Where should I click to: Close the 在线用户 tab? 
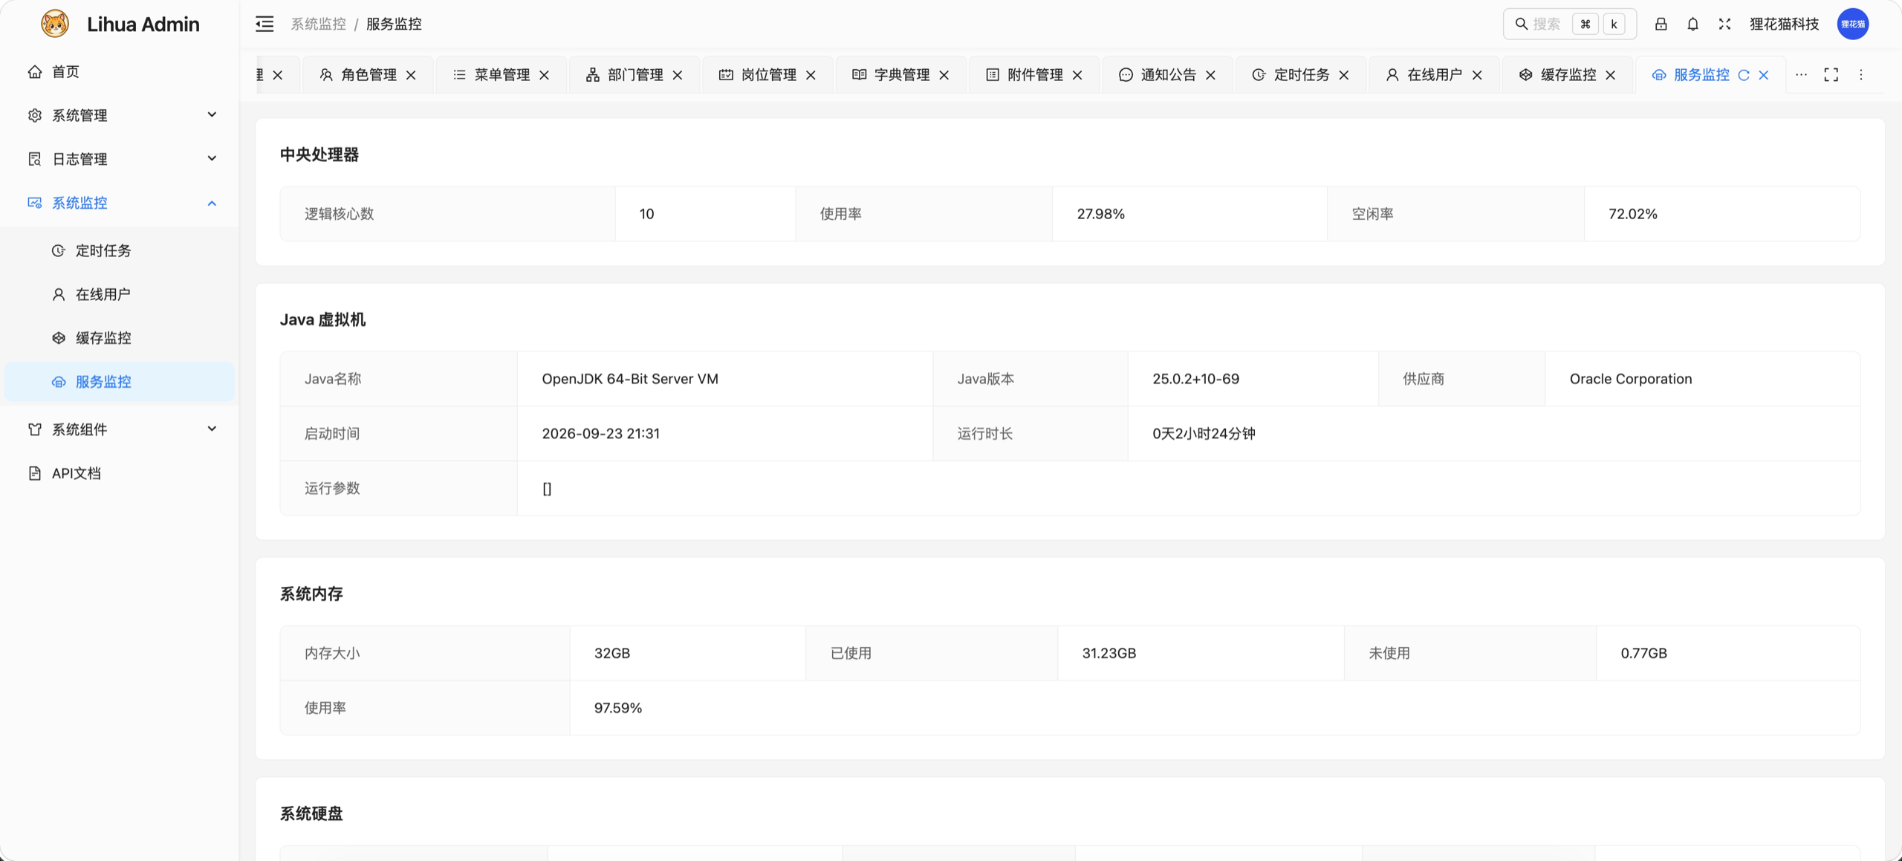tap(1477, 75)
